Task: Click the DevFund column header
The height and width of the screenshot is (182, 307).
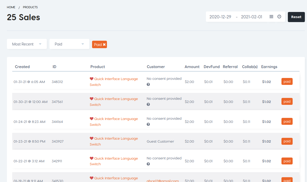Action: pyautogui.click(x=212, y=67)
